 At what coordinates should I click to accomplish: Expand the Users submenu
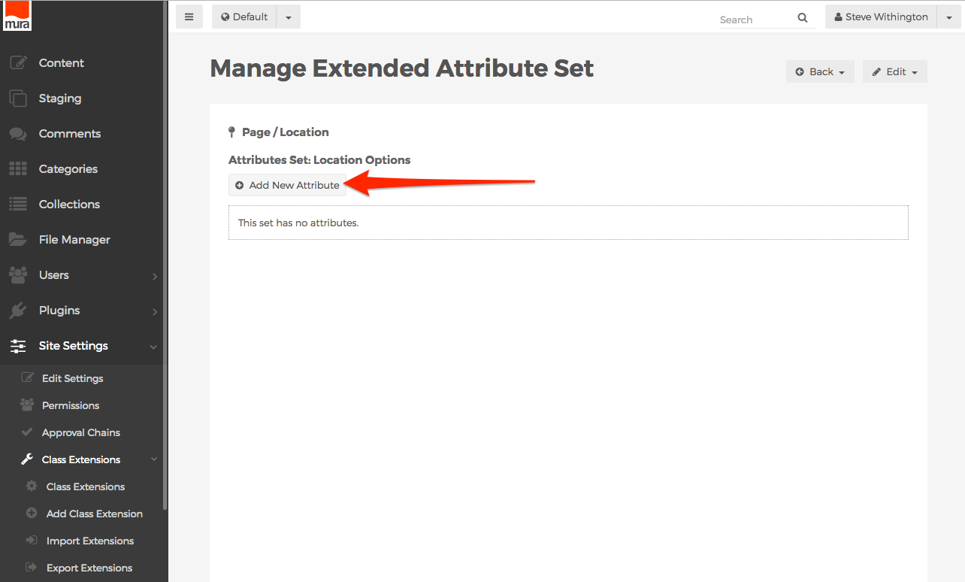point(154,276)
